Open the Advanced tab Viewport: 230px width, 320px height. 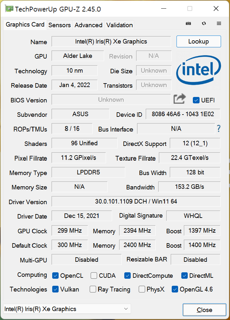88,25
